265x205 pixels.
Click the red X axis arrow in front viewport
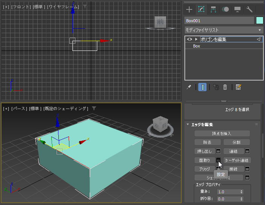(x=104, y=41)
